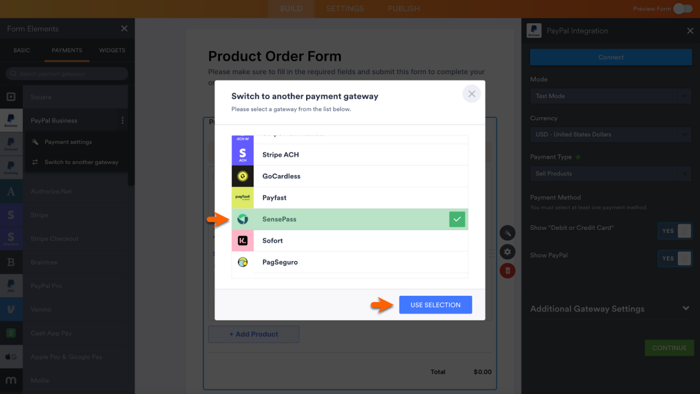
Task: Click the Mollie gateway icon
Action: (x=11, y=380)
